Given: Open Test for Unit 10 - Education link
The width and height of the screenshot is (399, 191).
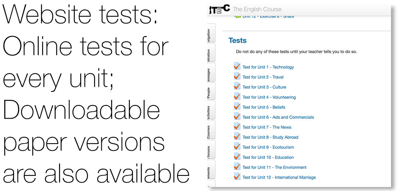Looking at the screenshot, I should pos(268,157).
